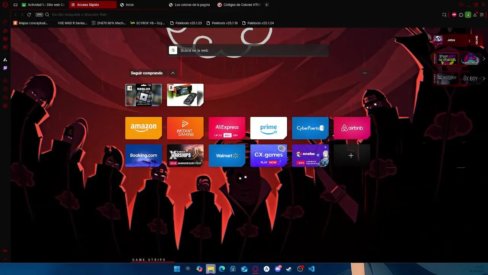Open the downloads icon
The height and width of the screenshot is (275, 488).
click(x=475, y=15)
